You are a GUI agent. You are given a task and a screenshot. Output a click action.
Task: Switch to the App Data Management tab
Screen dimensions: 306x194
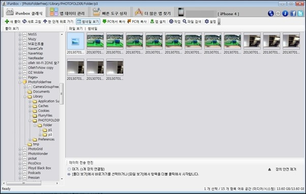tap(67, 13)
